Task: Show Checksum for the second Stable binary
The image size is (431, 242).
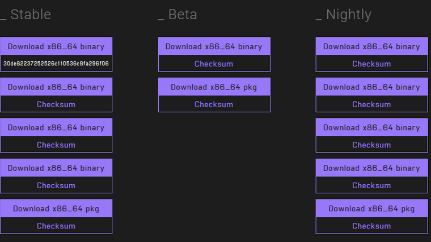Action: (x=56, y=104)
